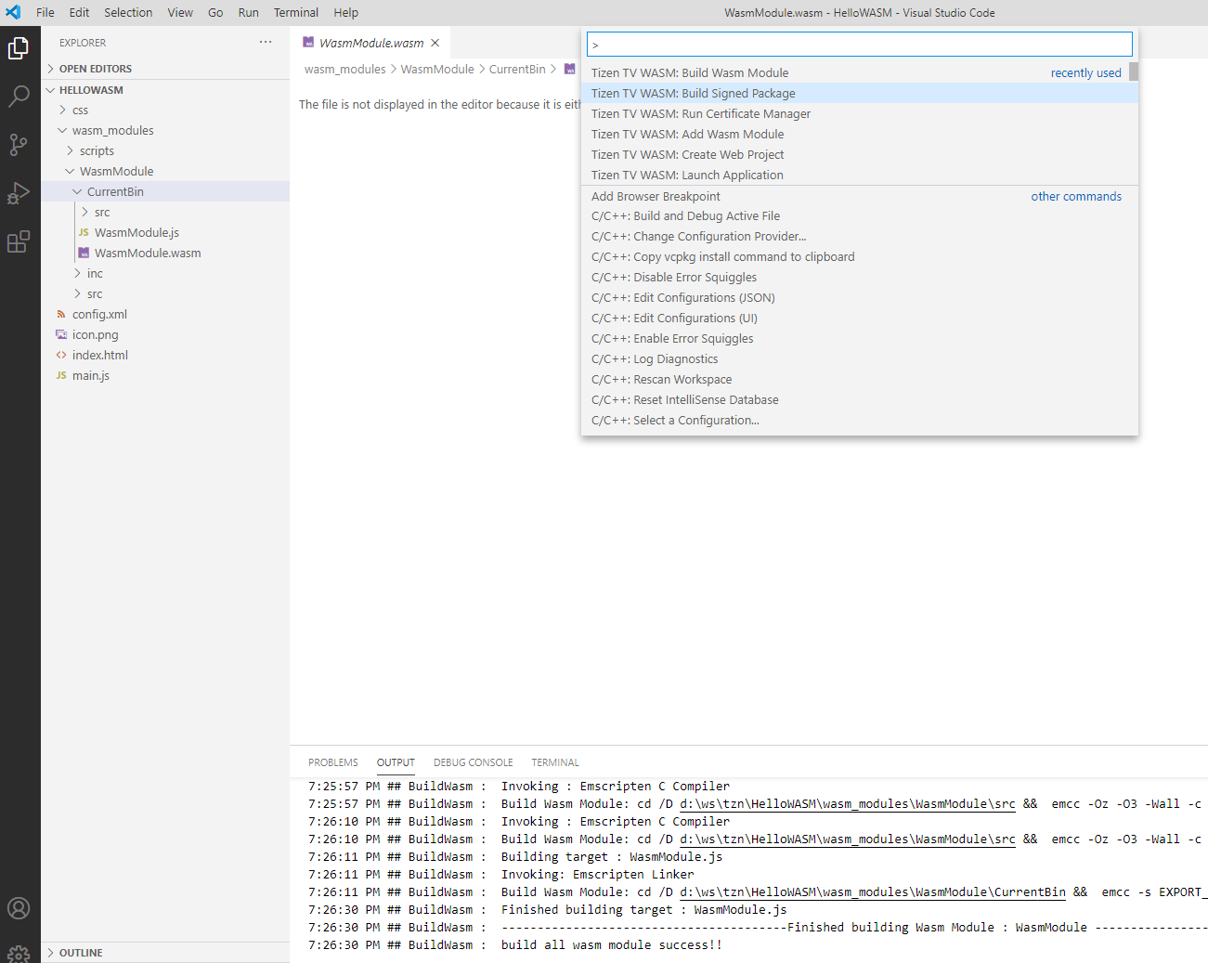Image resolution: width=1208 pixels, height=963 pixels.
Task: Click the config.xml file icon
Action: pyautogui.click(x=61, y=314)
